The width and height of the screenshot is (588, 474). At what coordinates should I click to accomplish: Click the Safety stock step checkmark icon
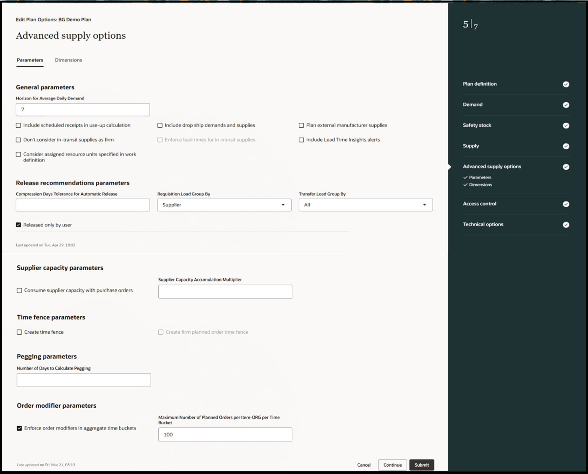click(566, 125)
